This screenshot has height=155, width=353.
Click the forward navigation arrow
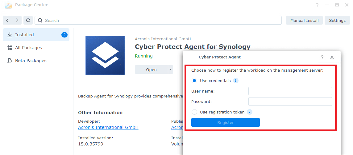tap(17, 20)
